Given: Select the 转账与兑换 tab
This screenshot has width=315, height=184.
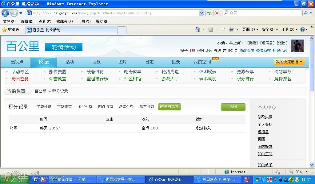Looking at the screenshot, I should coord(169,107).
